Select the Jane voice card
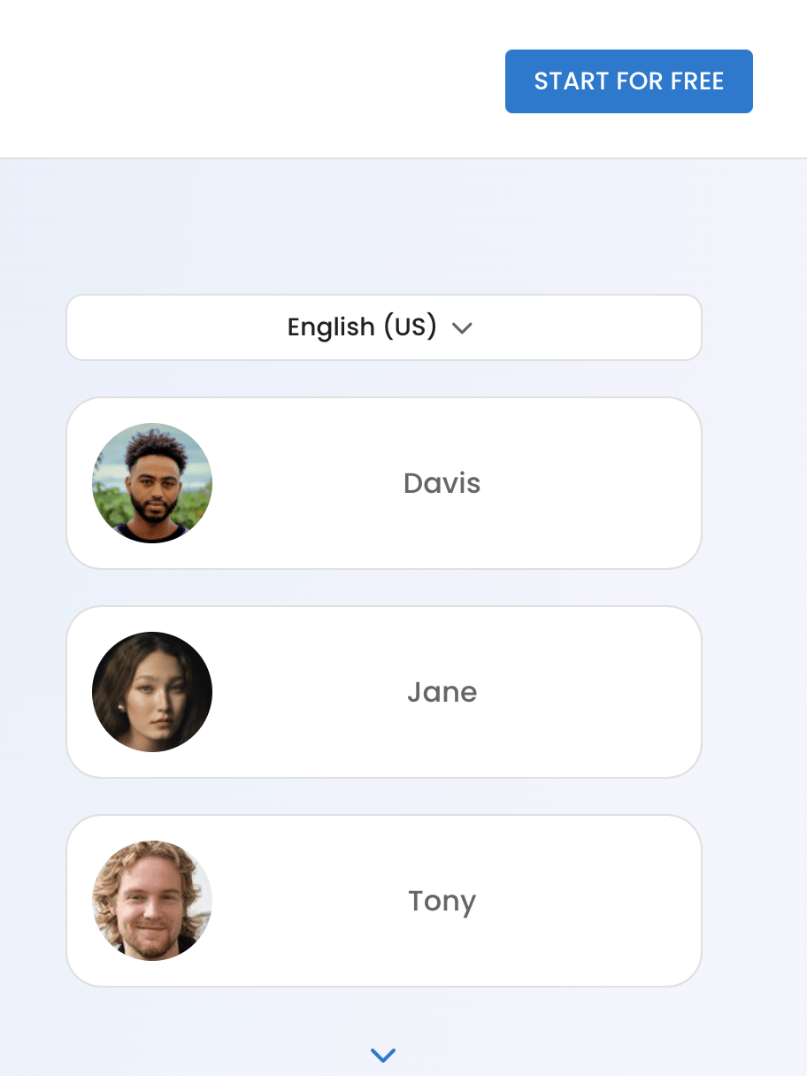807x1076 pixels. pos(383,692)
